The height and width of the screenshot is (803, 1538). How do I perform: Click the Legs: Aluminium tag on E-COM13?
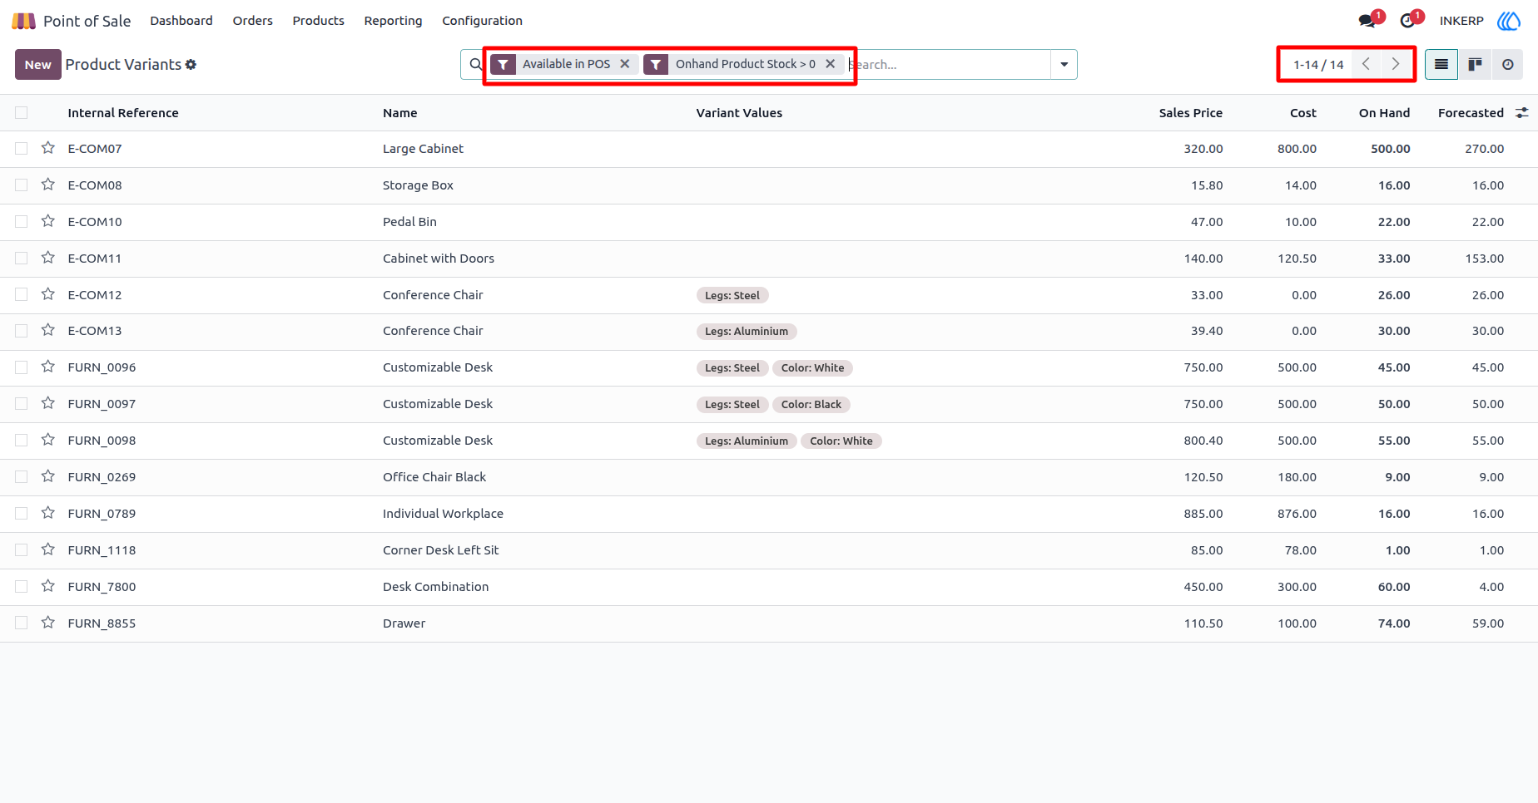pos(747,331)
